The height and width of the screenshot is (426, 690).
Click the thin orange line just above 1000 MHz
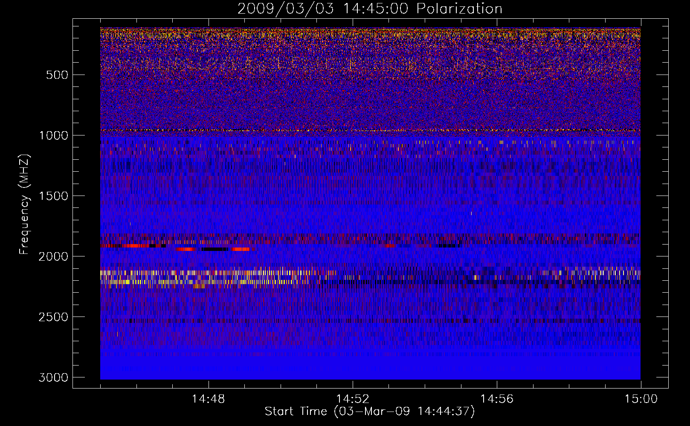(370, 130)
